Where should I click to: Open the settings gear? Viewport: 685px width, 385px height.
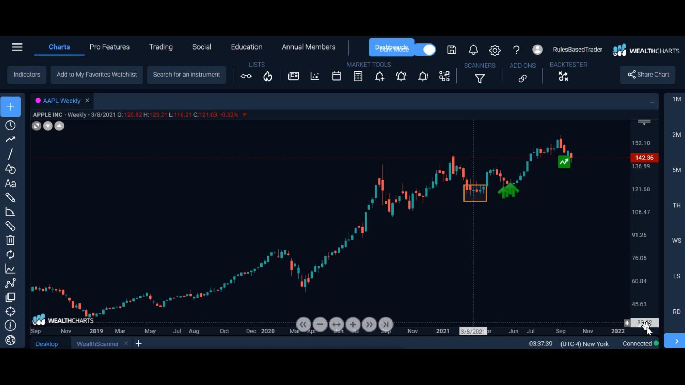[x=495, y=50]
